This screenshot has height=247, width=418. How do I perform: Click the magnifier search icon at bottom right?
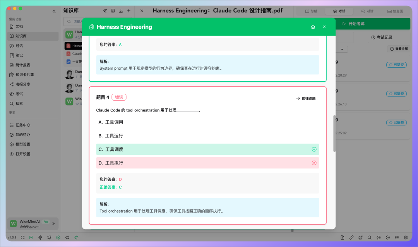(370, 237)
